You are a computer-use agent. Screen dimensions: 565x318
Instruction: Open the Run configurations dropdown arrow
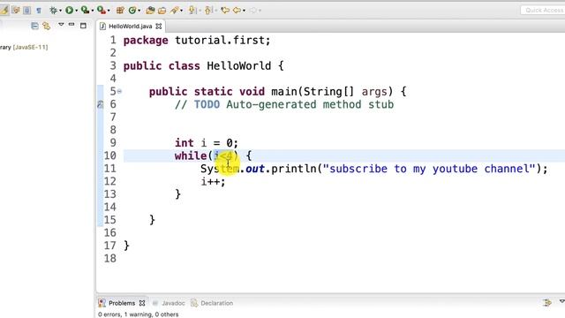(77, 11)
